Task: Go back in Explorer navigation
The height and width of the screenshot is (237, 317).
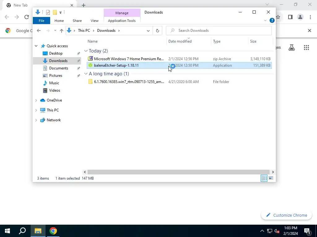Action: pos(39,31)
